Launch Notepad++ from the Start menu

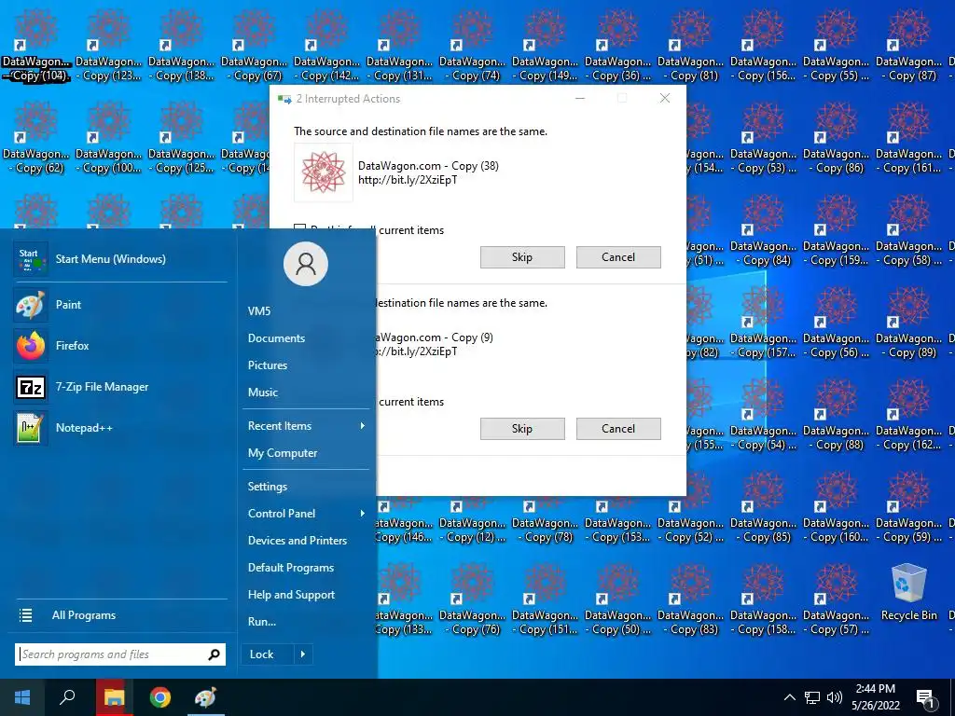tap(31, 427)
